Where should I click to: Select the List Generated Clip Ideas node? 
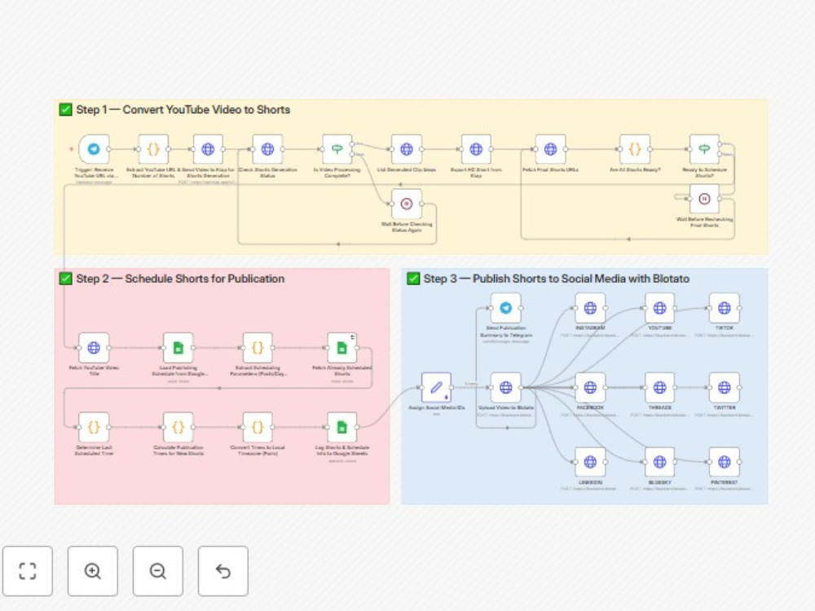407,149
